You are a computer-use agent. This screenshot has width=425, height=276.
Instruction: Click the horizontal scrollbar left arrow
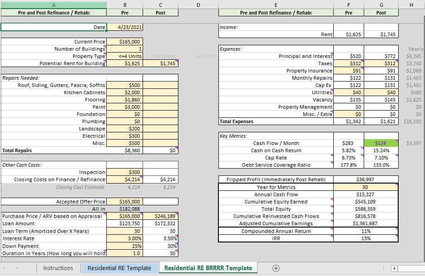coord(394,268)
